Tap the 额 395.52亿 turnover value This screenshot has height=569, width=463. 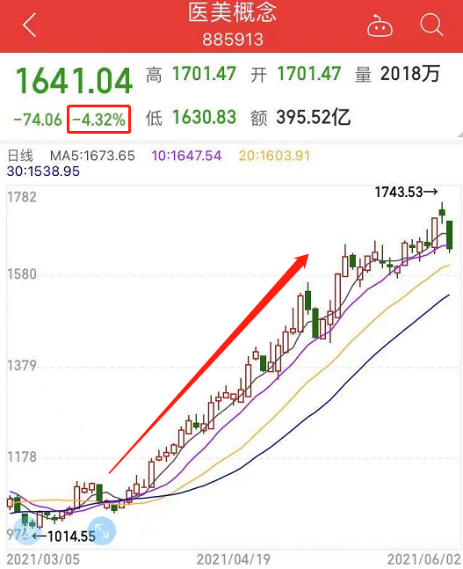click(300, 118)
